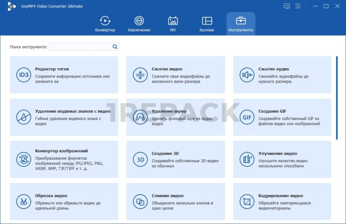Click the Сжатие видео compress icon
Viewport: 346px width, 224px height.
tap(140, 75)
